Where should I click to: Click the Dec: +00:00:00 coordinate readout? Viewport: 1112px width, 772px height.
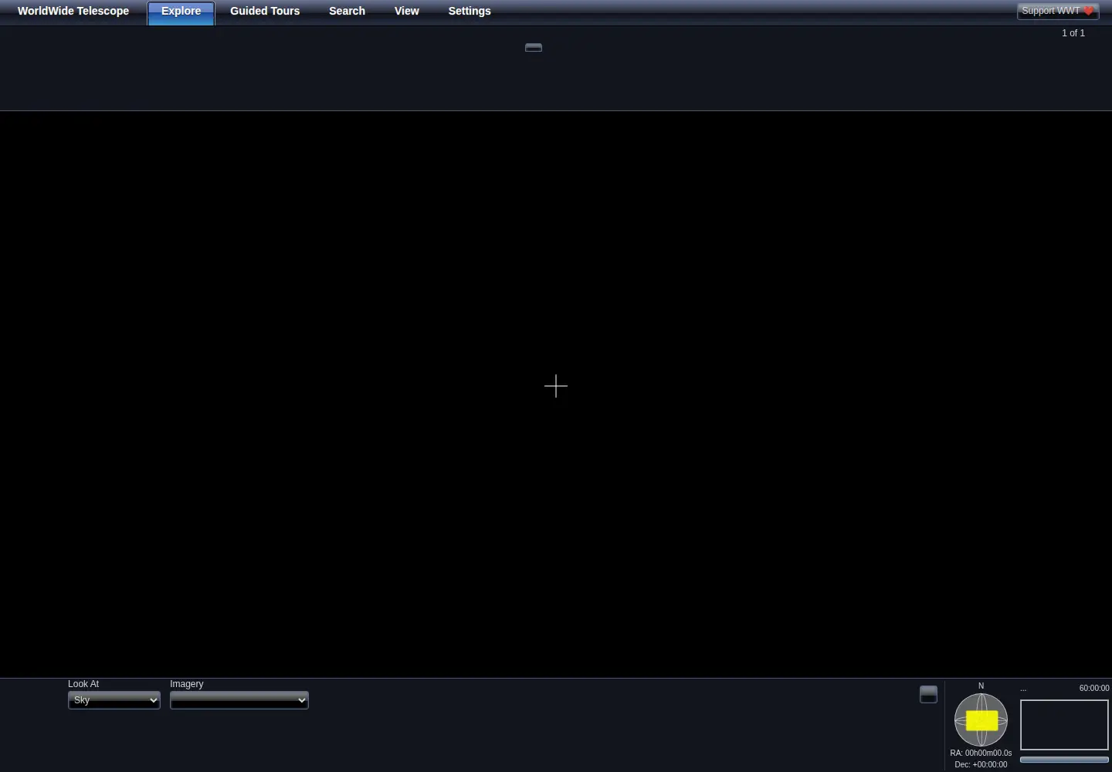[981, 764]
